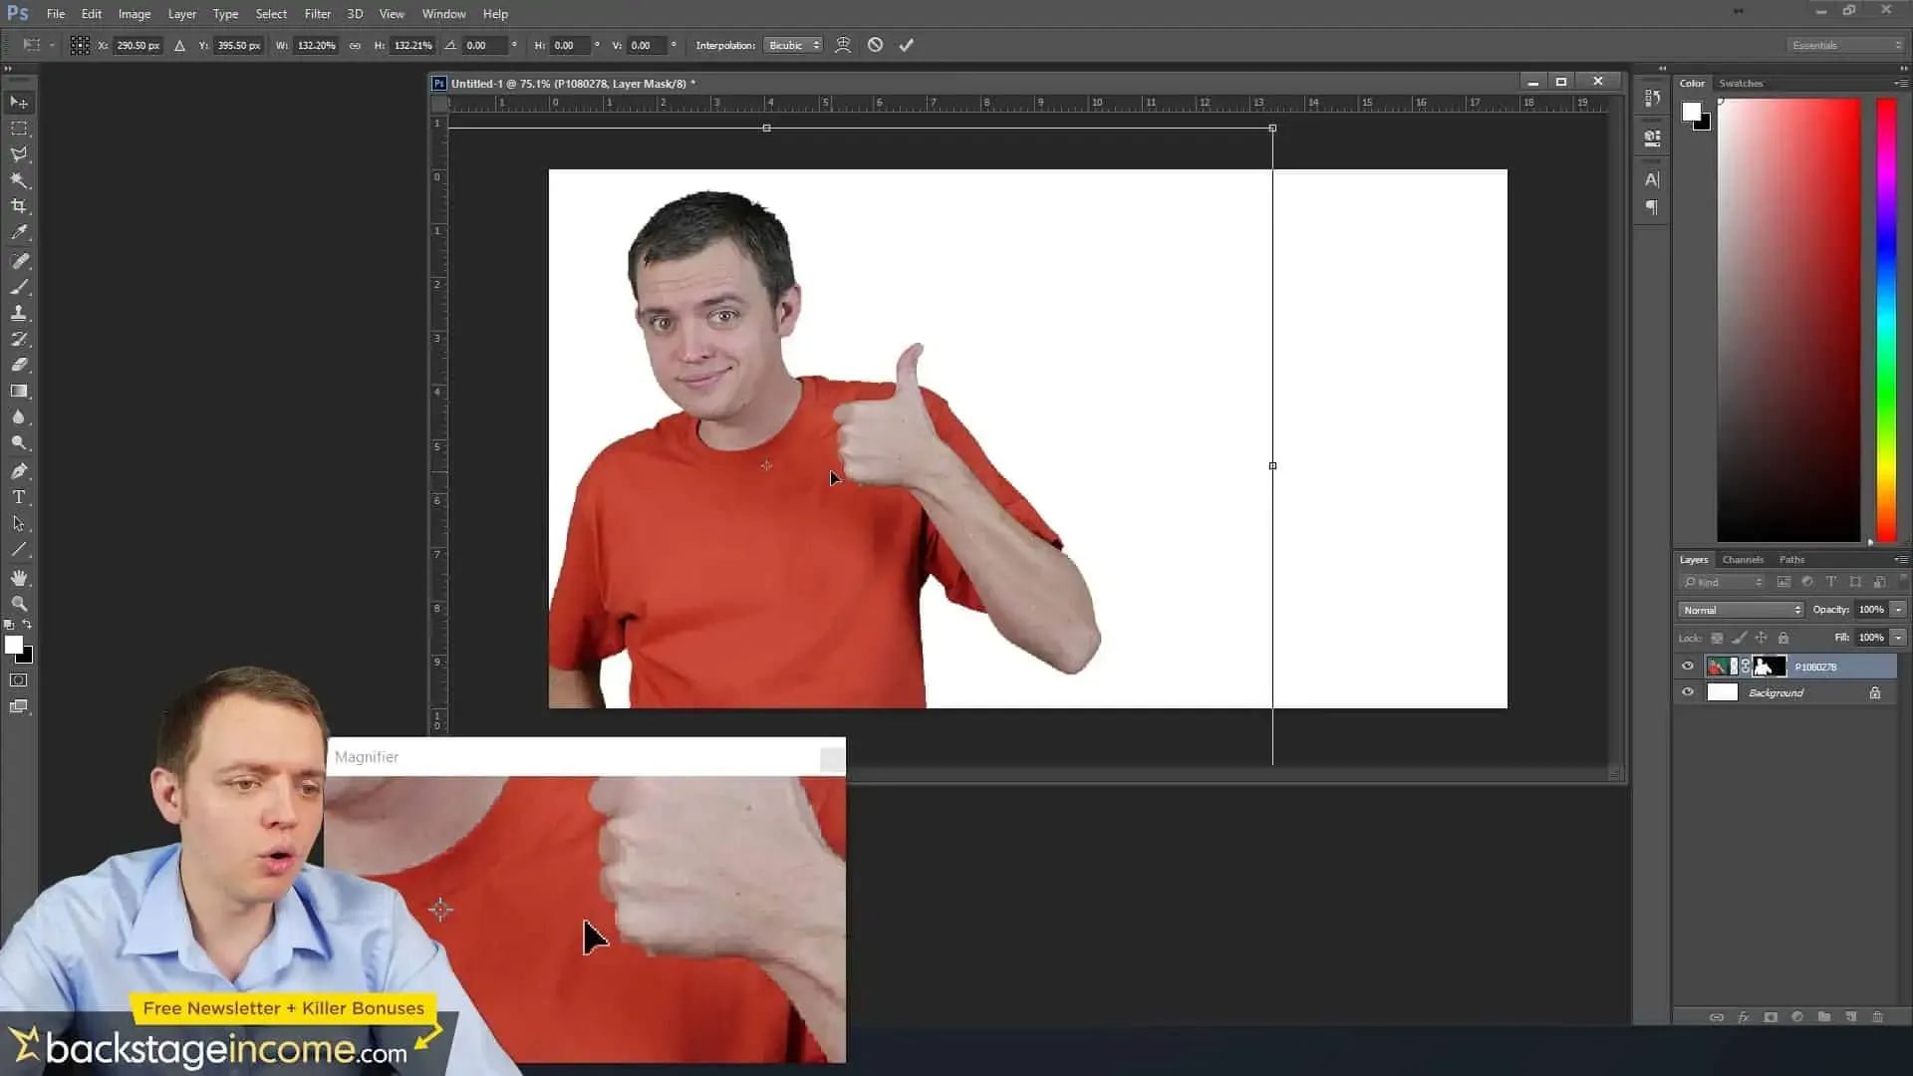Select the Pen tool
1913x1076 pixels.
19,470
